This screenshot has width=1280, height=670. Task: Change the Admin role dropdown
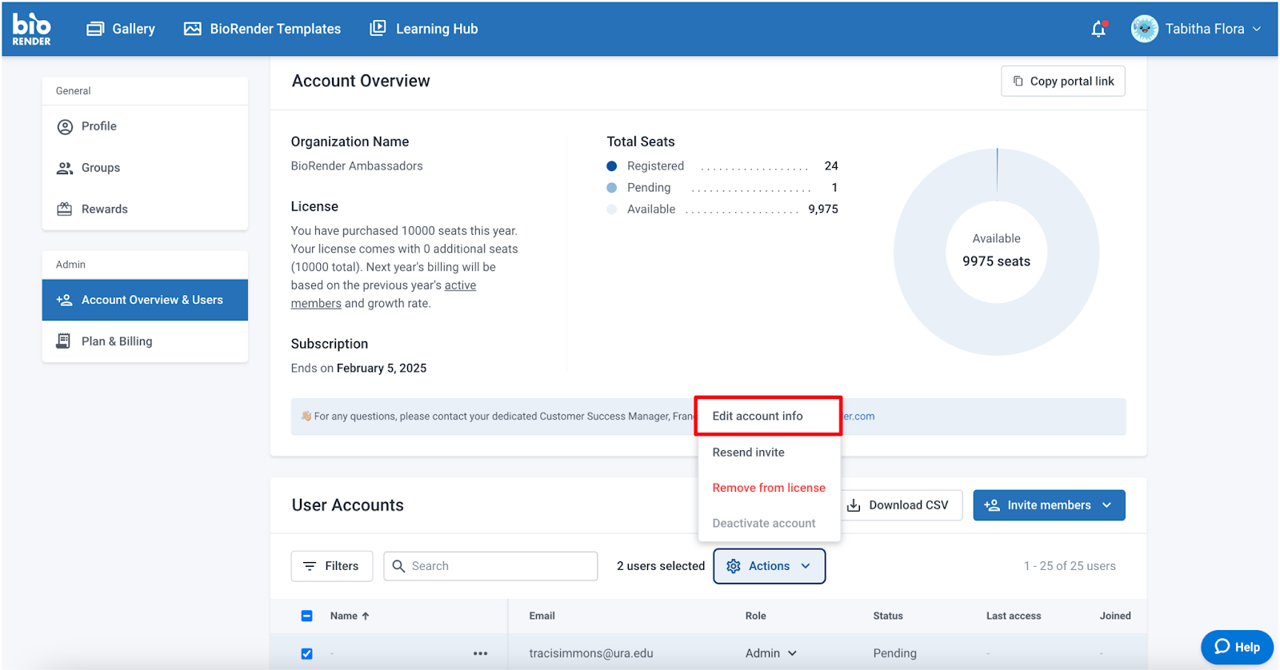[x=771, y=653]
